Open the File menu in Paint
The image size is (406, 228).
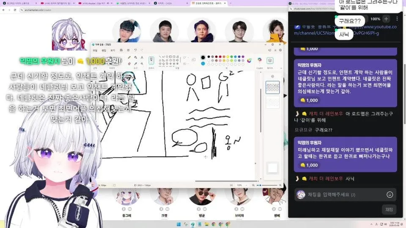[95, 50]
